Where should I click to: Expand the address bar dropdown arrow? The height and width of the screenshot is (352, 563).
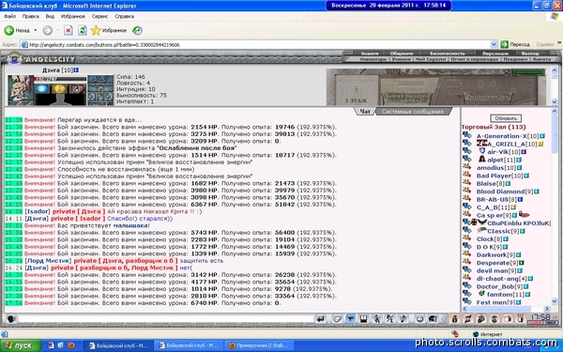click(x=494, y=44)
